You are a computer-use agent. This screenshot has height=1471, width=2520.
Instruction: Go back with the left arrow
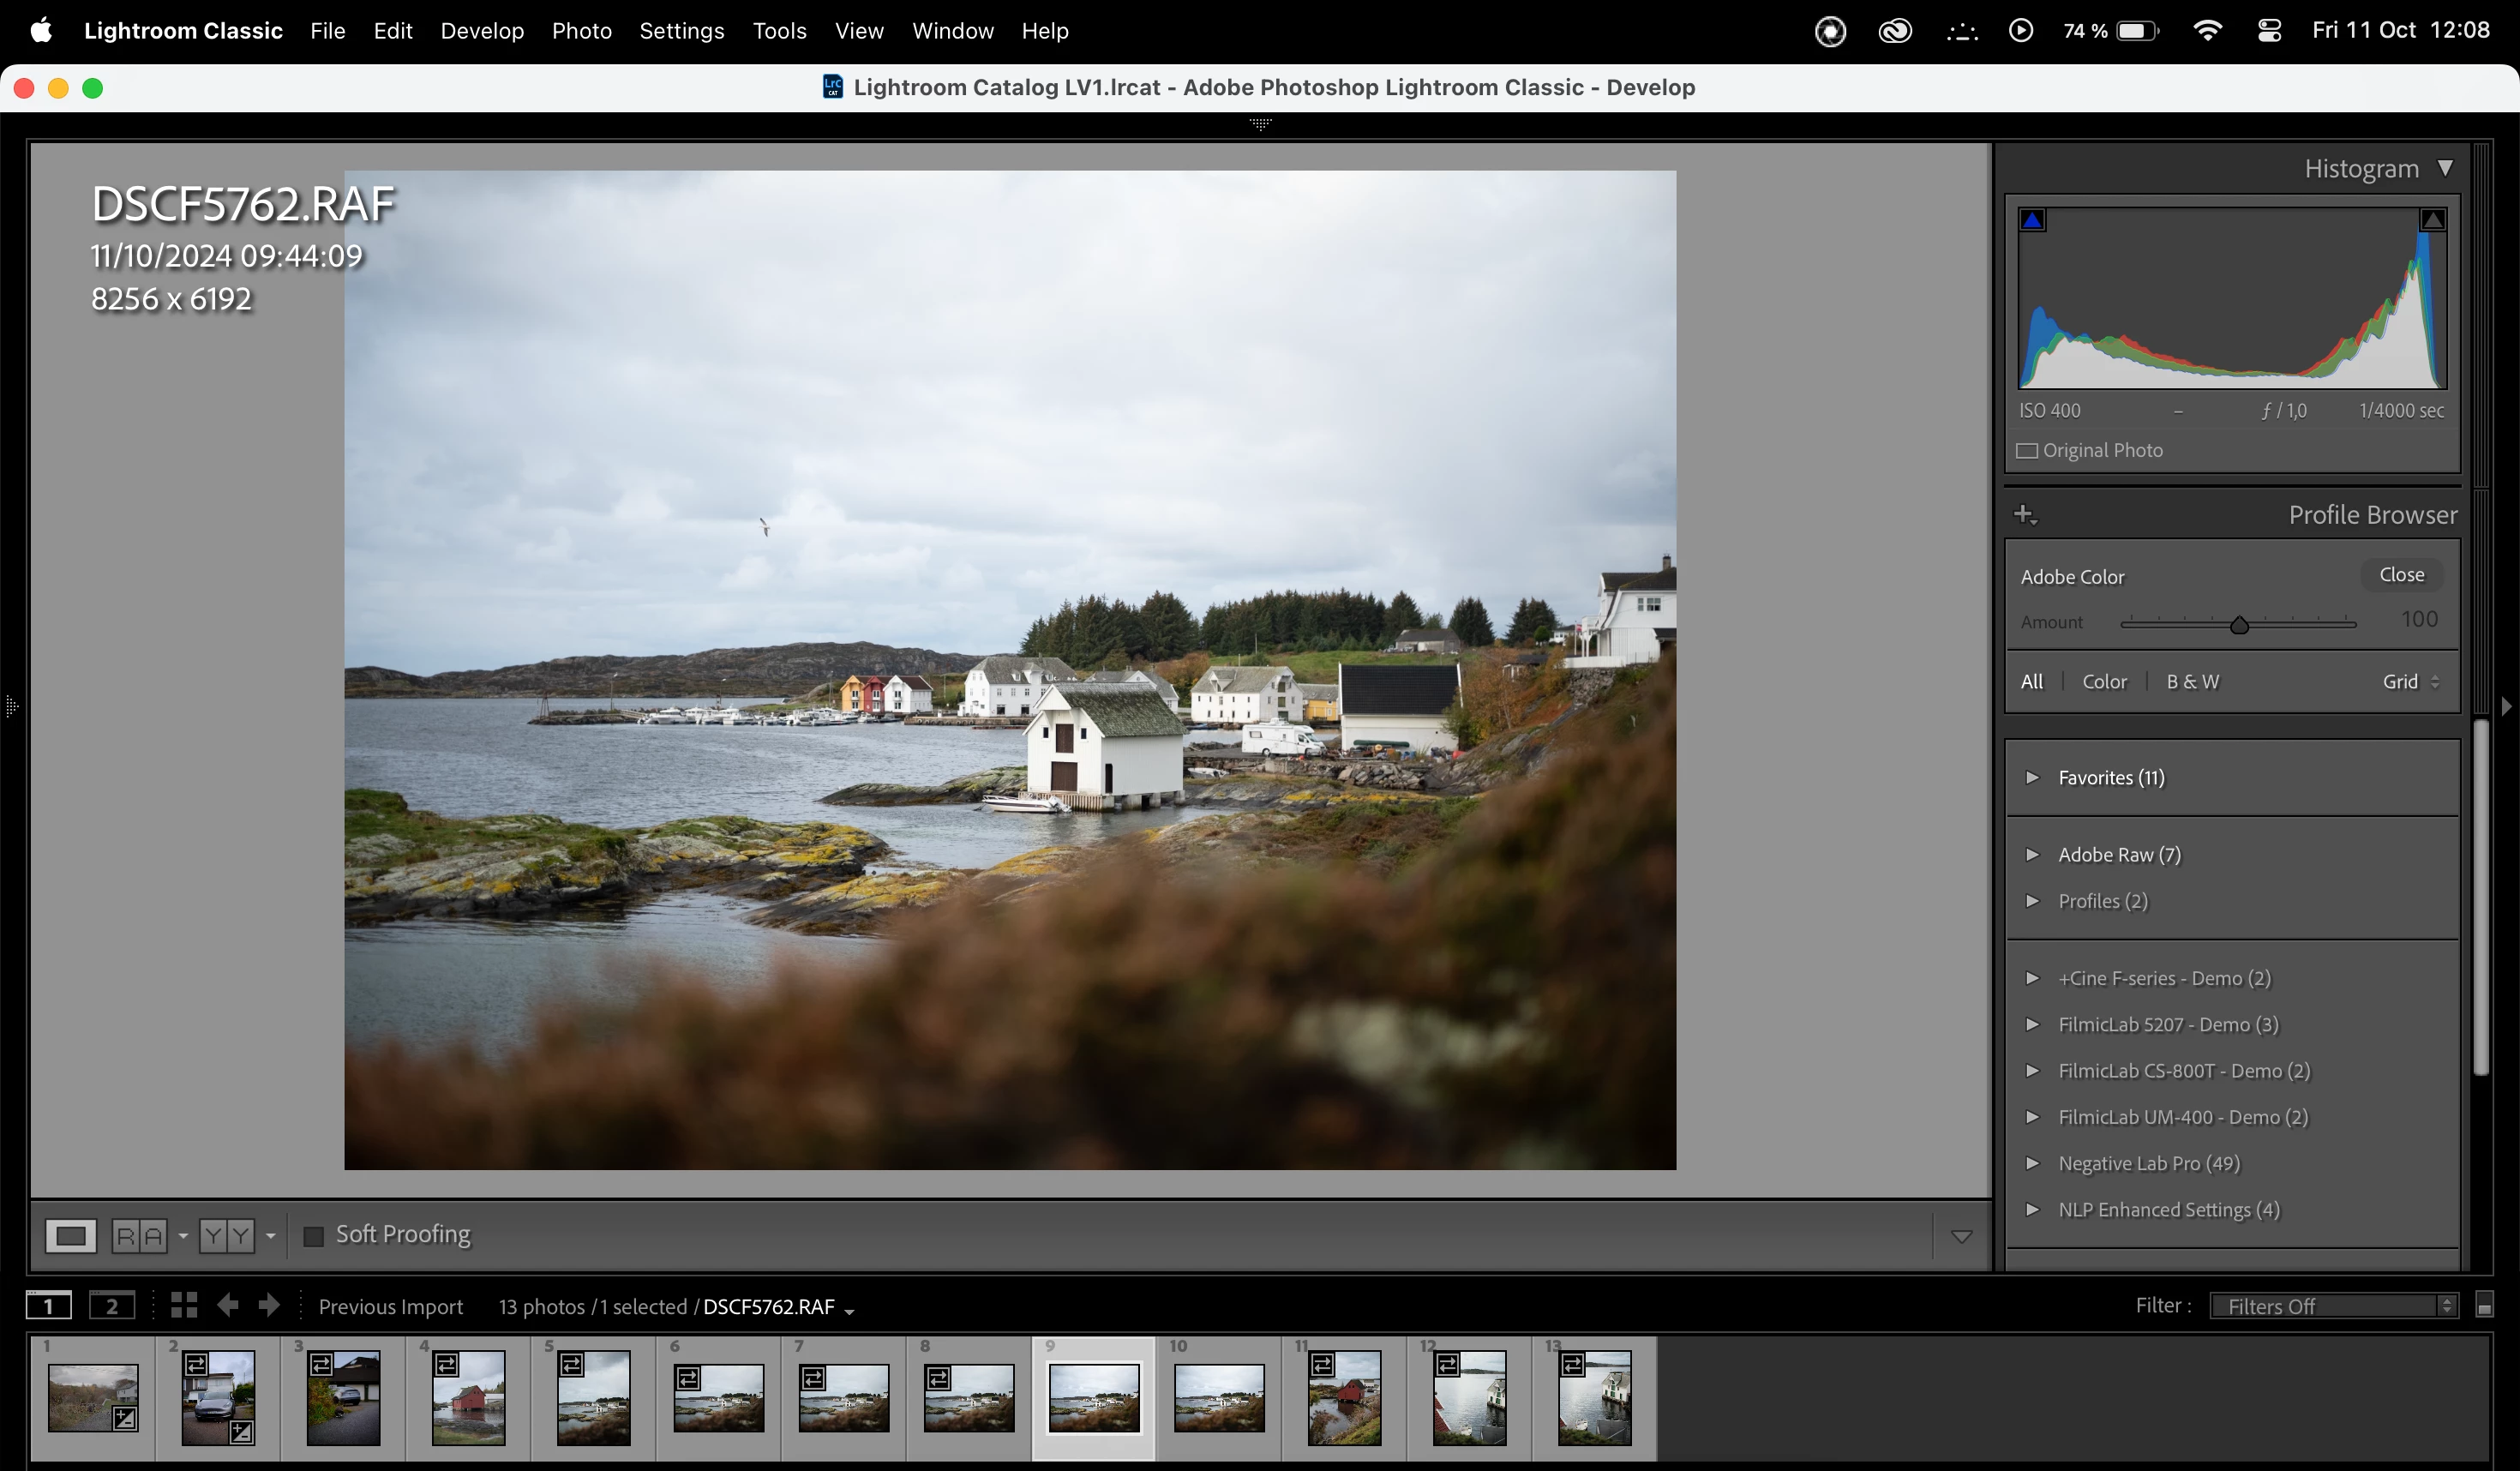pyautogui.click(x=228, y=1305)
